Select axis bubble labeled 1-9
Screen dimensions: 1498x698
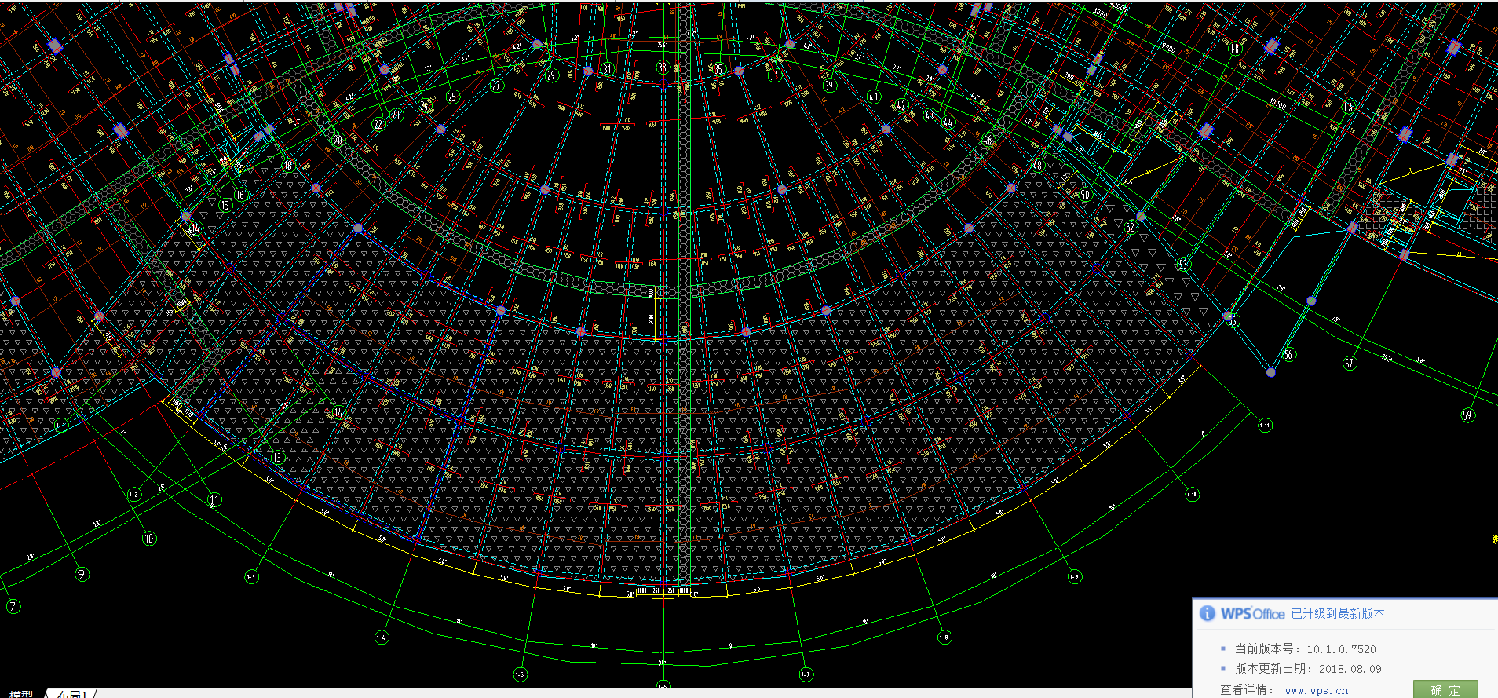(1074, 577)
